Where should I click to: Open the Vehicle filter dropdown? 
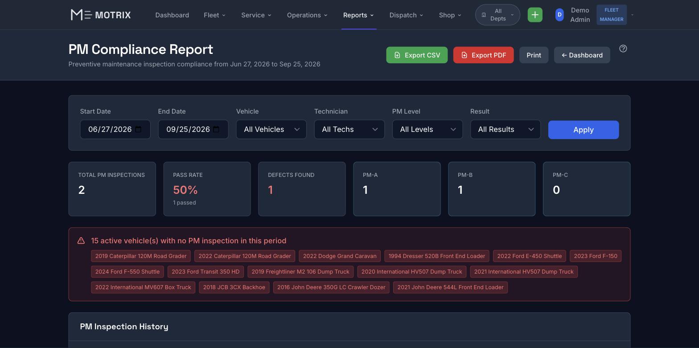[271, 129]
